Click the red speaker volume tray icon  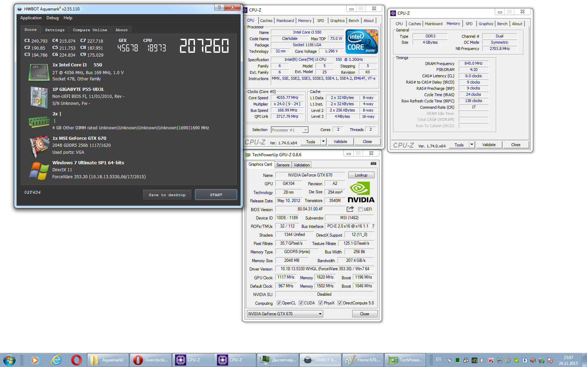coord(533,360)
